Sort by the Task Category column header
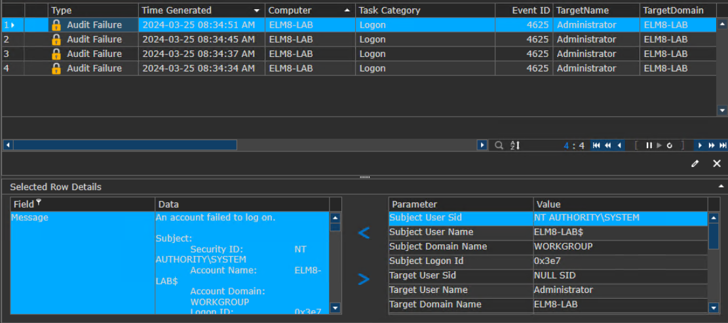728x323 pixels. [x=425, y=10]
